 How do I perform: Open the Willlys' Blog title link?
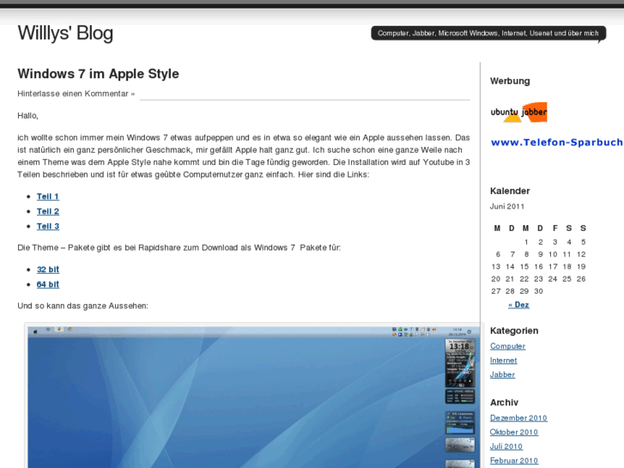(x=65, y=33)
